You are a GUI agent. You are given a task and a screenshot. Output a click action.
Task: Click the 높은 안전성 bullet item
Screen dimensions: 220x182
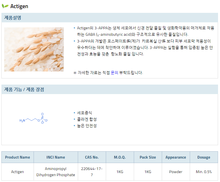coord(87,126)
